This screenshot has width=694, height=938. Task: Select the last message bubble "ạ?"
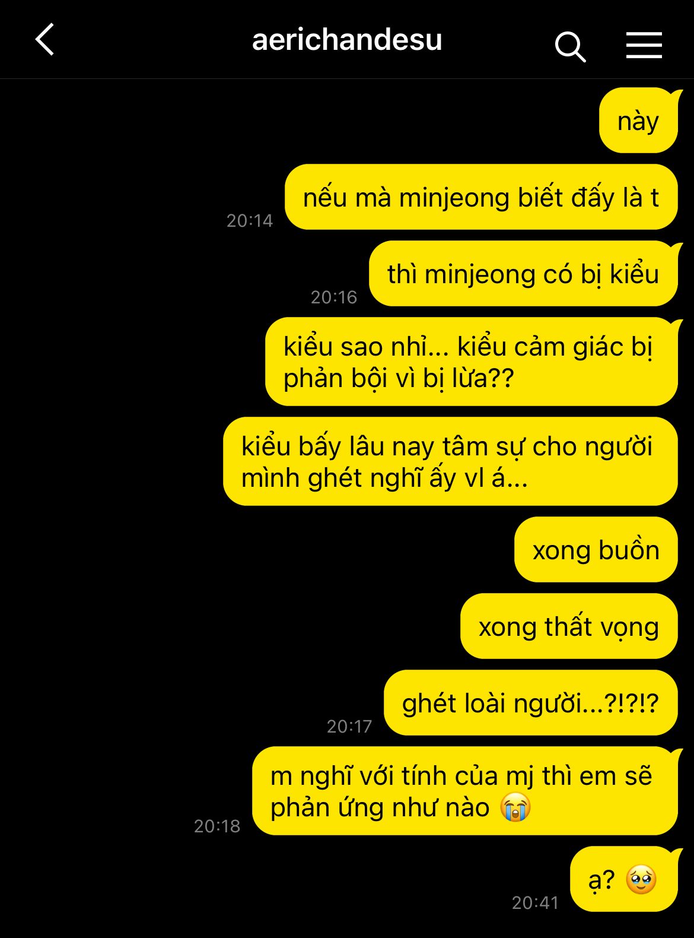tap(623, 879)
